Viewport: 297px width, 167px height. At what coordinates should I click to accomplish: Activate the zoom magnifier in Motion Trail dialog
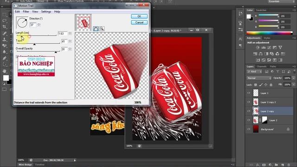pyautogui.click(x=102, y=29)
